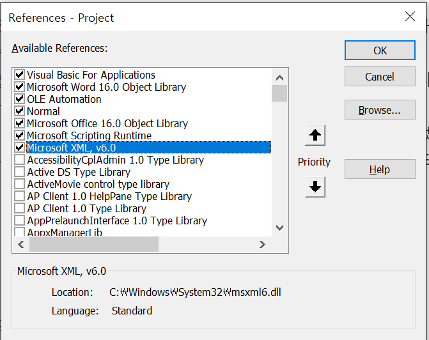Click the 'Standard' language value
429x340 pixels.
click(132, 311)
